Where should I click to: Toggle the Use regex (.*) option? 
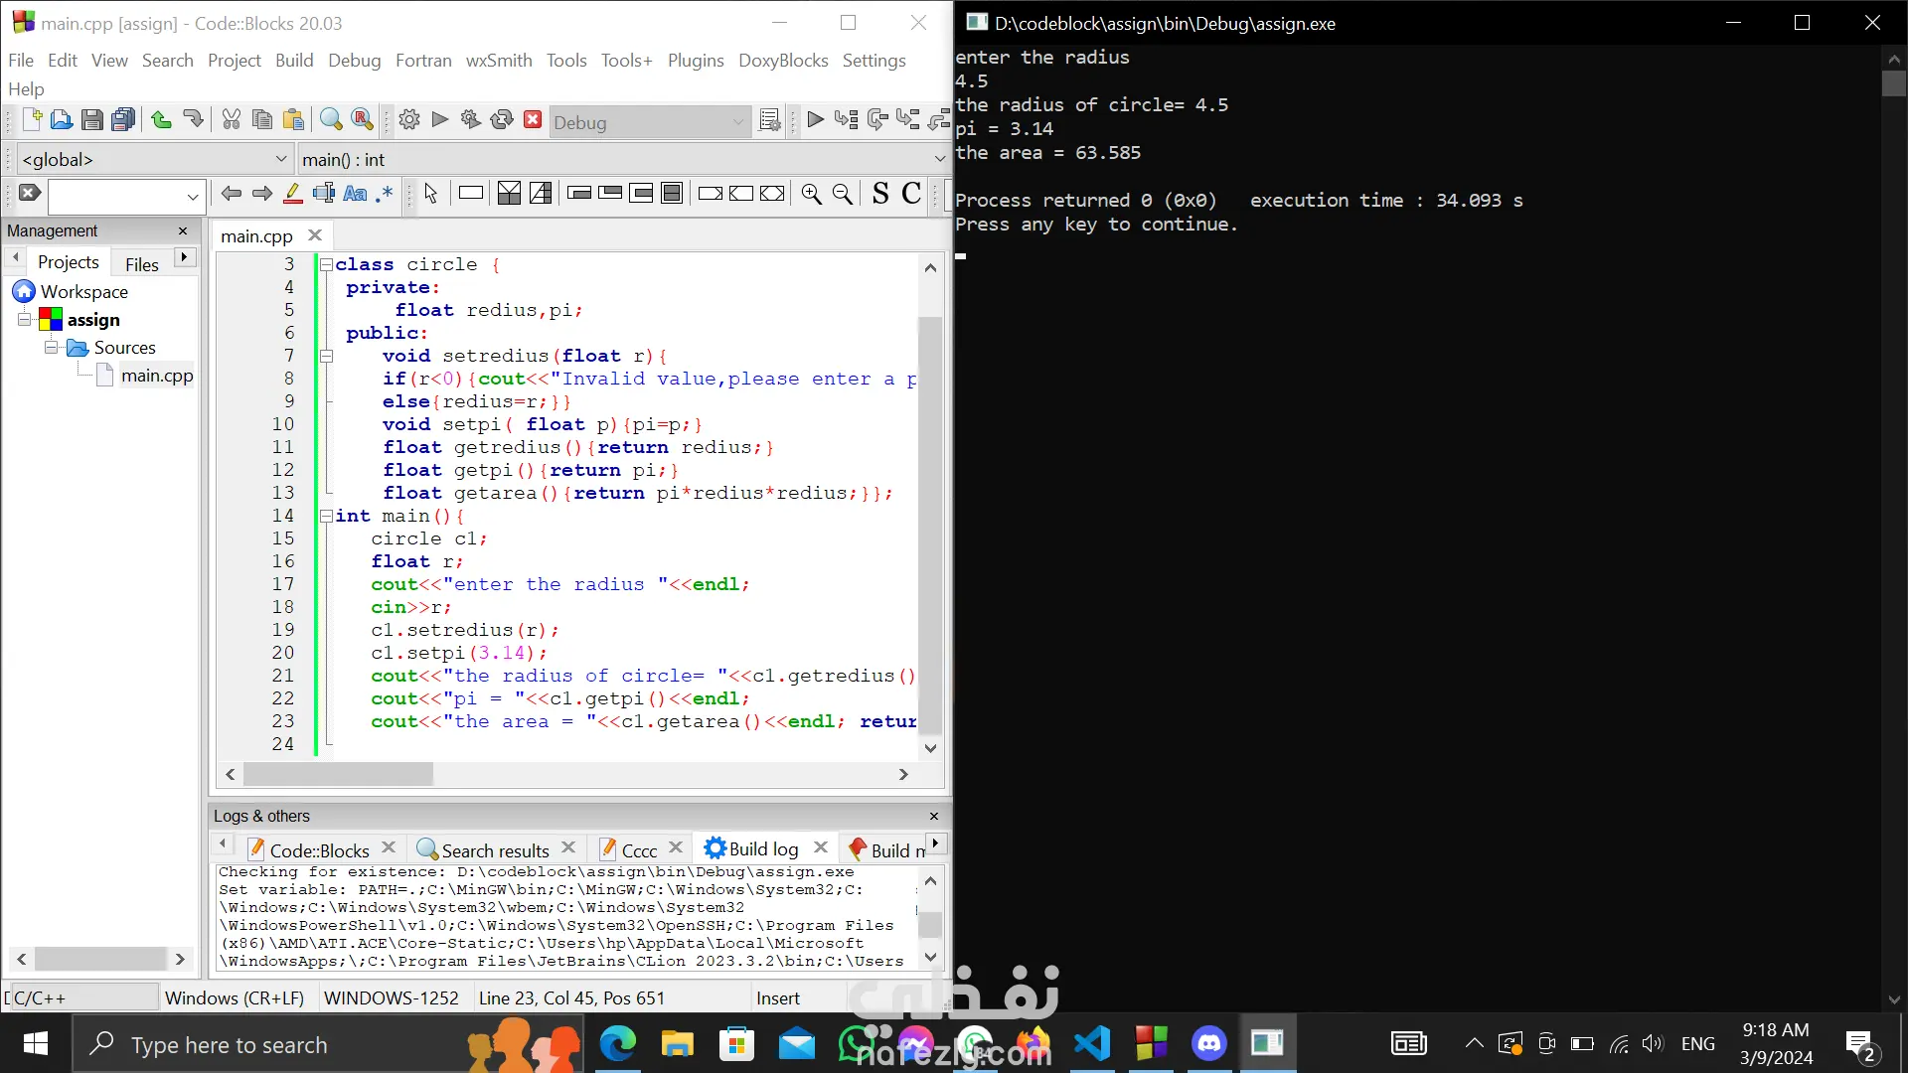point(385,194)
